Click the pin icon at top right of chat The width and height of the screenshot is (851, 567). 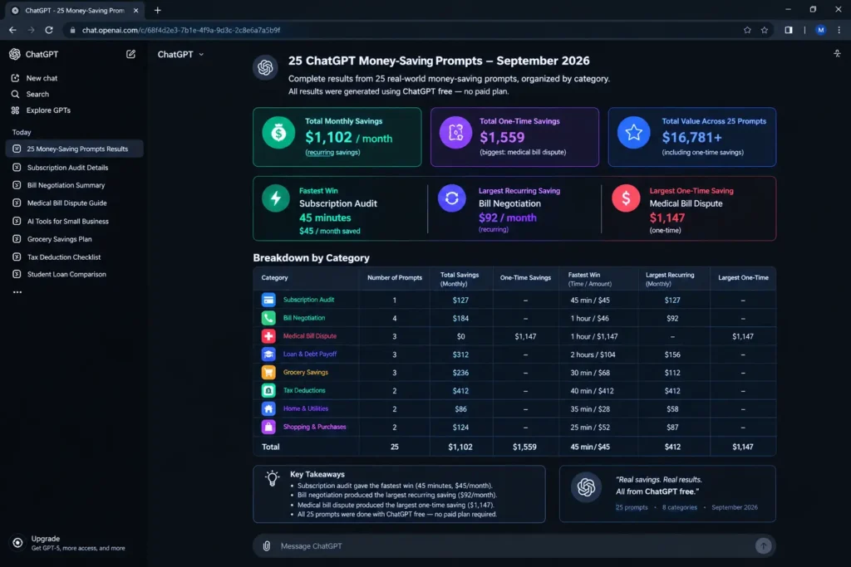click(837, 53)
